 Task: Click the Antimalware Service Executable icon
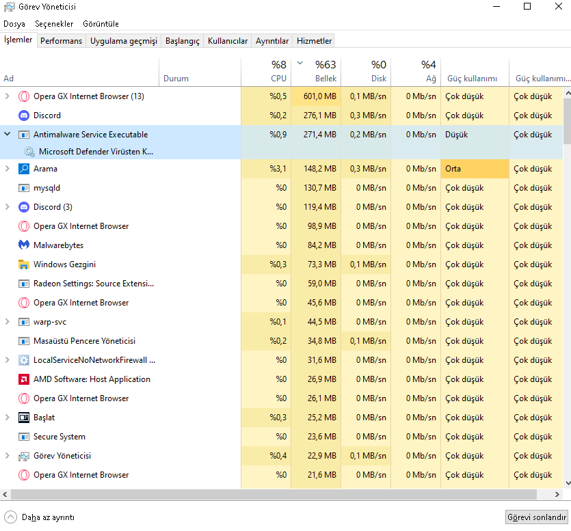(23, 135)
